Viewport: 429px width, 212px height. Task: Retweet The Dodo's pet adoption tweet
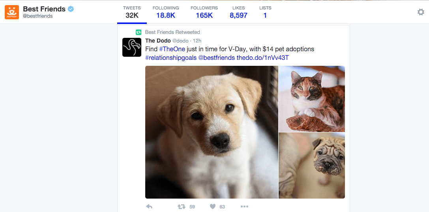182,206
